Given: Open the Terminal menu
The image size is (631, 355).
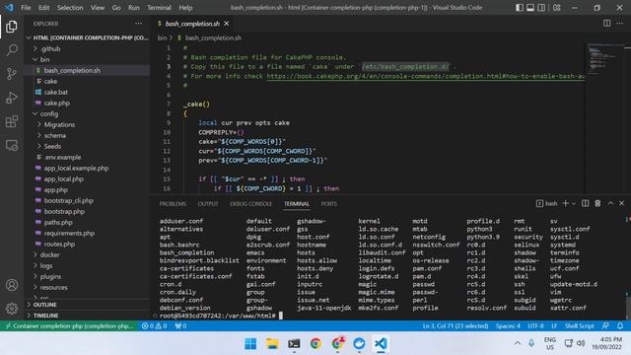Looking at the screenshot, I should click(x=159, y=8).
